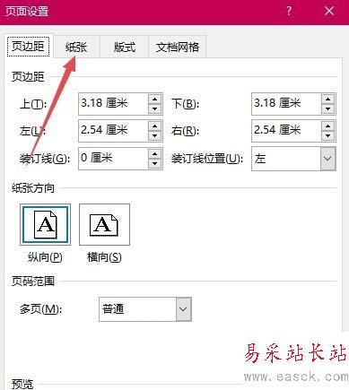
Task: Click the 下(B) margin input field
Action: click(x=286, y=104)
